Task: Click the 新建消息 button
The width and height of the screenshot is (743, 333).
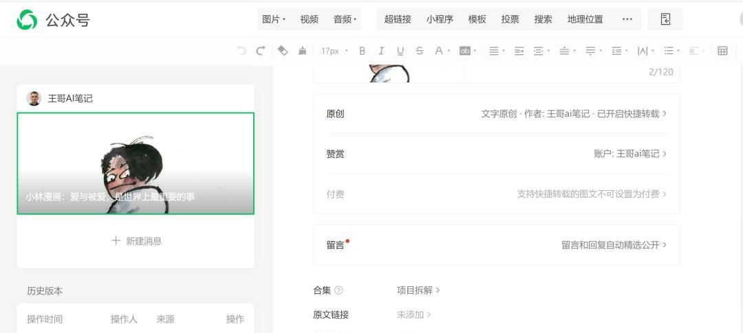Action: (136, 241)
